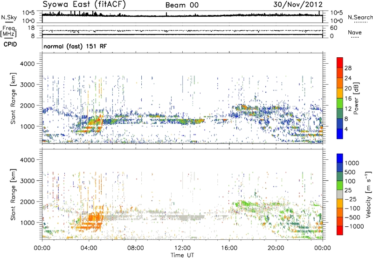Click the '4000' tick of the power panel
Image resolution: width=373 pixels, height=258 pixels.
point(28,64)
